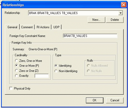
Task: Click the Exactly number input box
Action: point(42,76)
